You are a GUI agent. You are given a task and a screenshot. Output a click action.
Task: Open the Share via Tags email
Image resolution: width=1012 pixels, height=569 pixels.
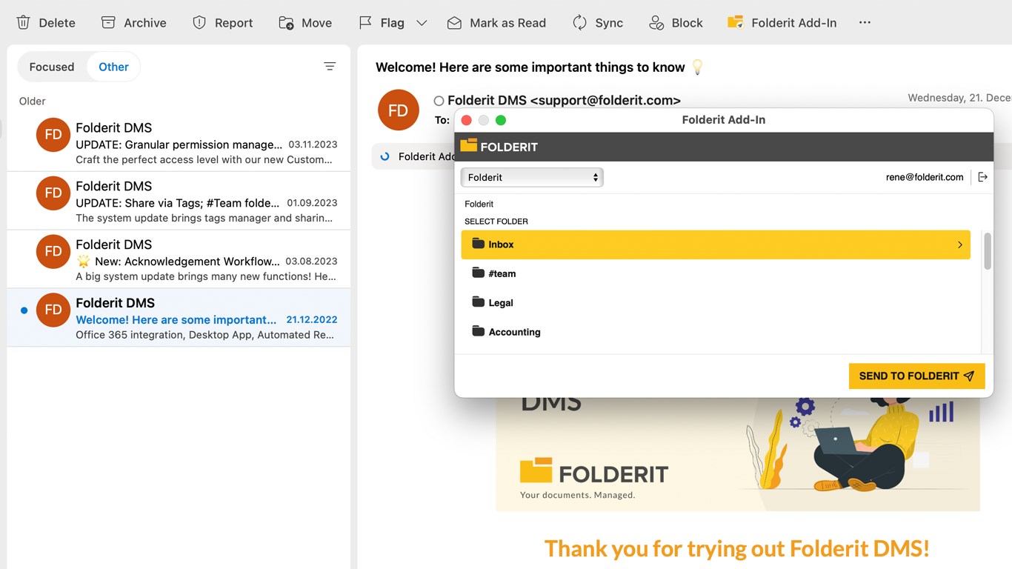coord(179,201)
